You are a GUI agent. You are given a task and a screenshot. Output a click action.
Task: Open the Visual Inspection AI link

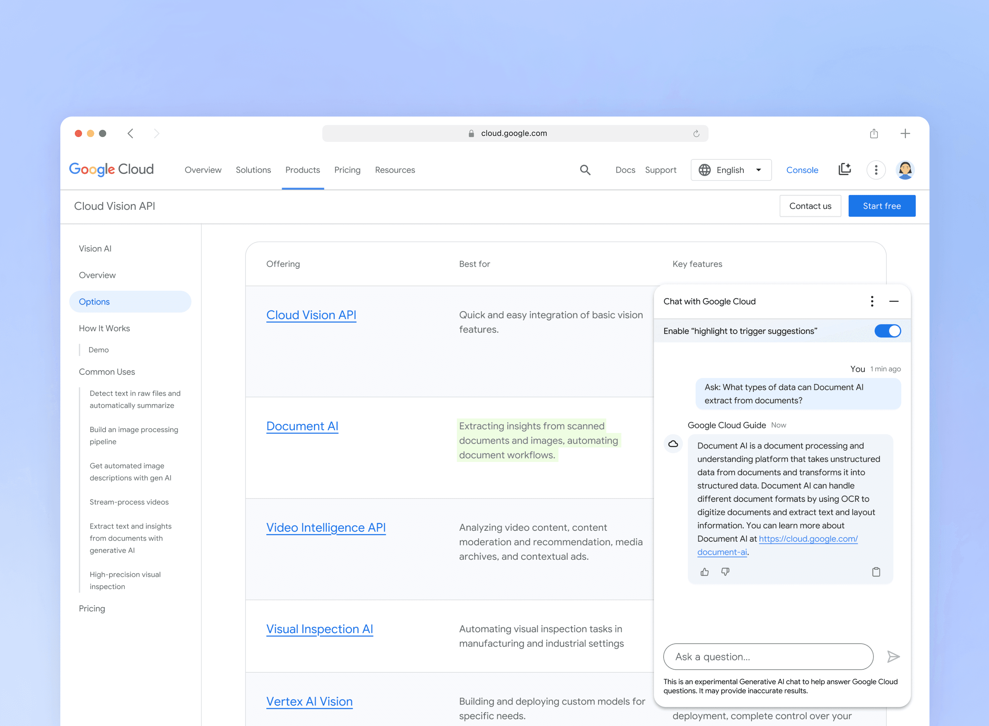319,629
